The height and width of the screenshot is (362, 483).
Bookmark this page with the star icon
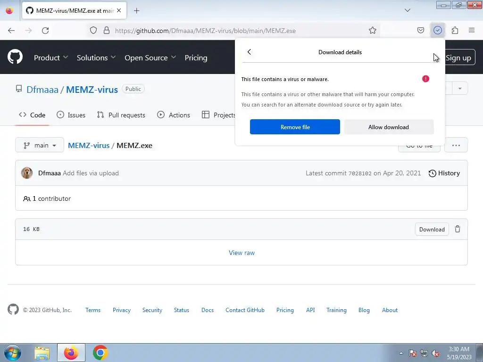(373, 31)
